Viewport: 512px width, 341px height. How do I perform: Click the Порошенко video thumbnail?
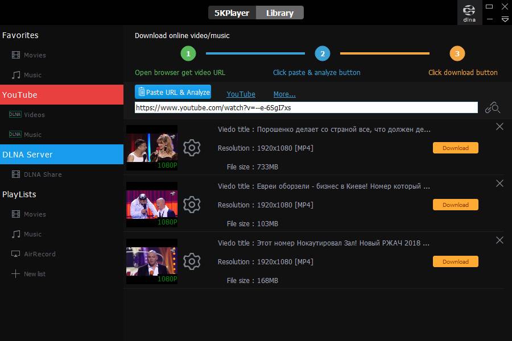pos(152,148)
